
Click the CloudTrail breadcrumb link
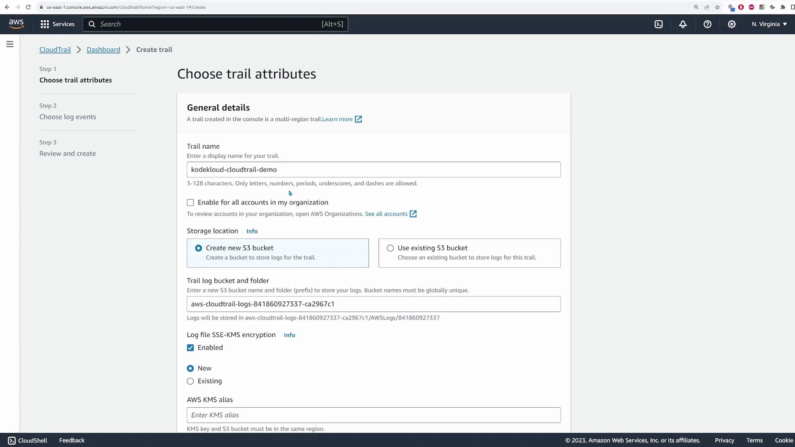click(55, 50)
